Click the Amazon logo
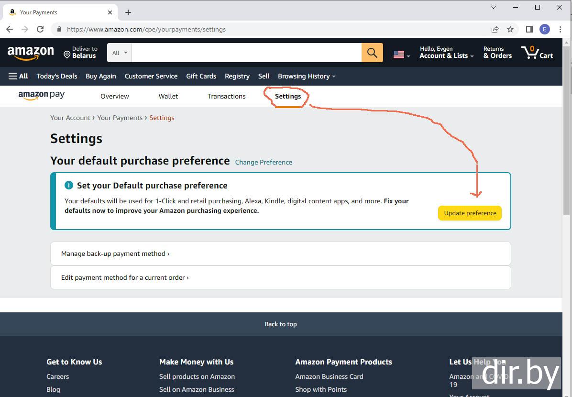The width and height of the screenshot is (572, 397). click(x=31, y=53)
